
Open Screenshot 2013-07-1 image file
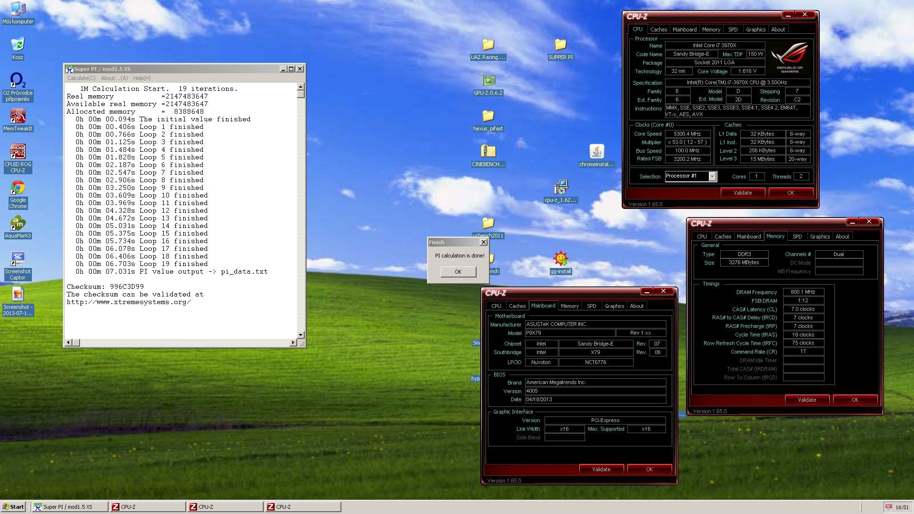(x=18, y=301)
